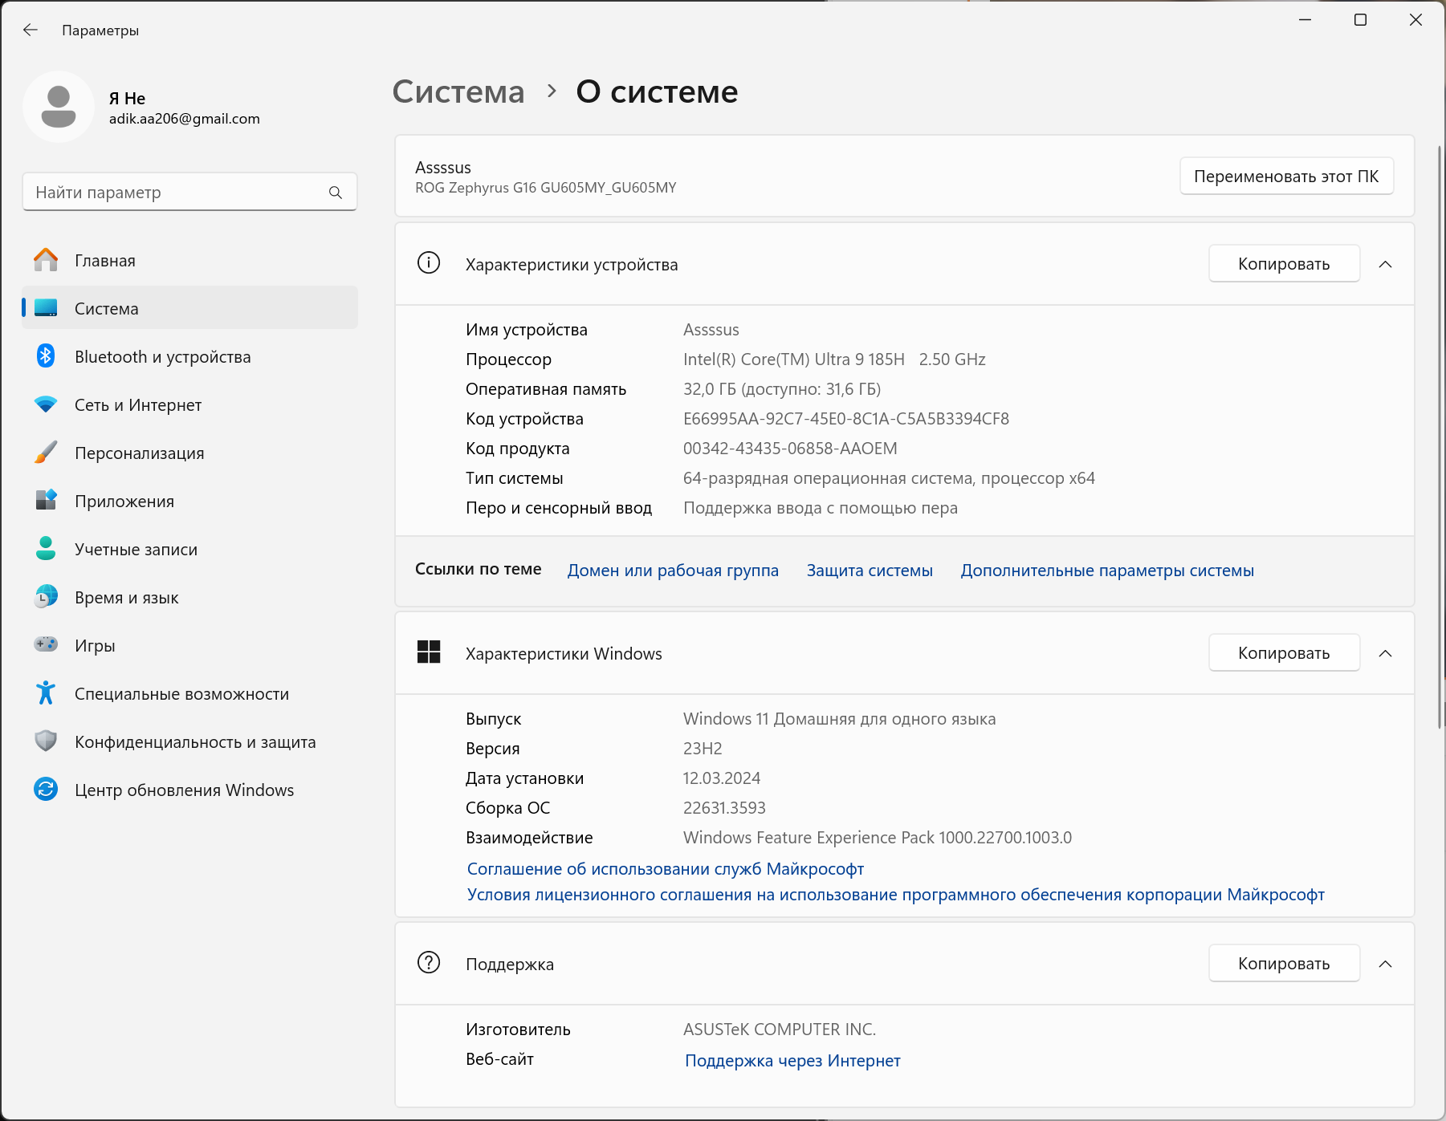The image size is (1446, 1121).
Task: Select Система in the sidebar
Action: tap(189, 308)
